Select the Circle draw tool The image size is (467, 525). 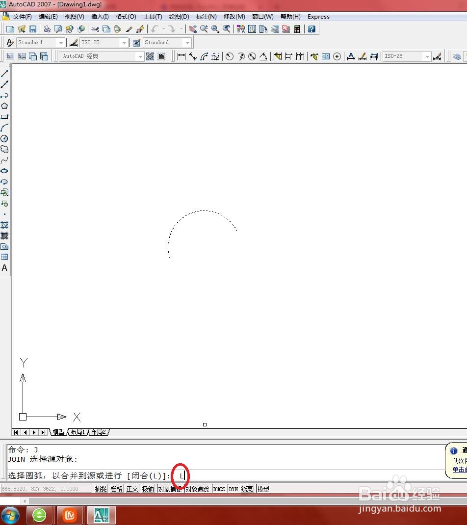[4, 139]
